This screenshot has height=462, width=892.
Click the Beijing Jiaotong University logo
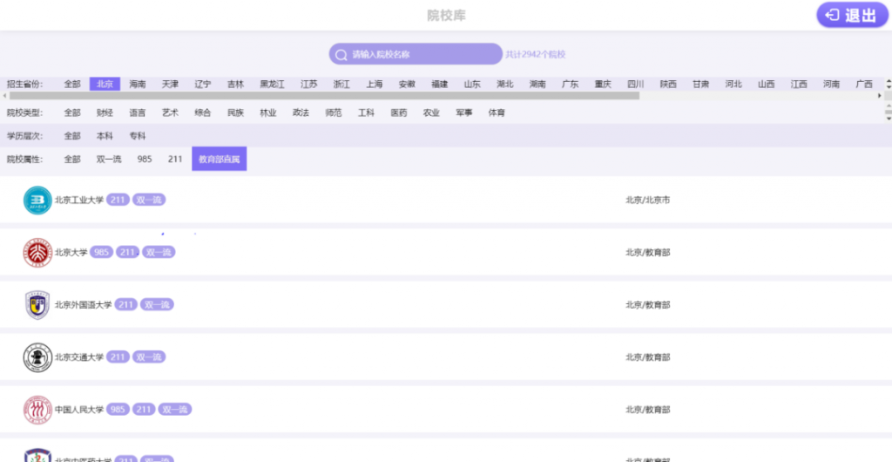tap(37, 357)
